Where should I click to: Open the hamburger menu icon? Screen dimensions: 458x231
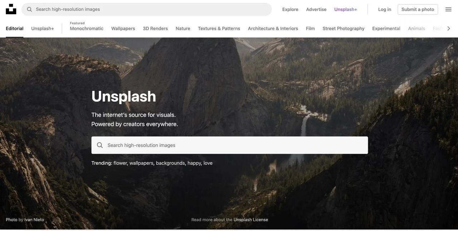click(448, 9)
